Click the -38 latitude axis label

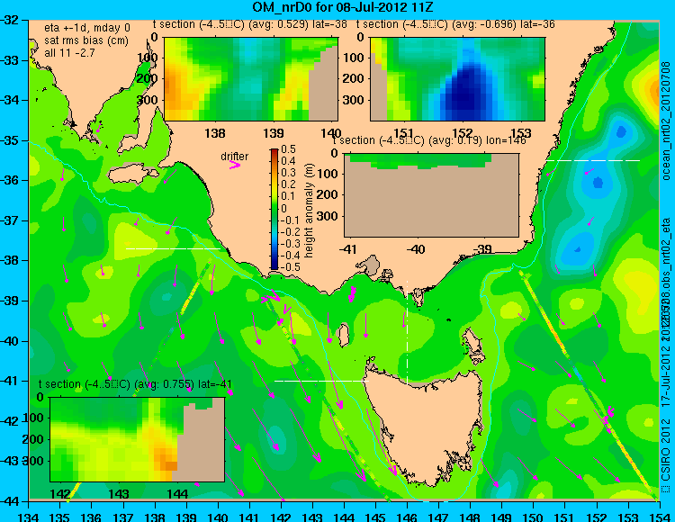click(10, 260)
